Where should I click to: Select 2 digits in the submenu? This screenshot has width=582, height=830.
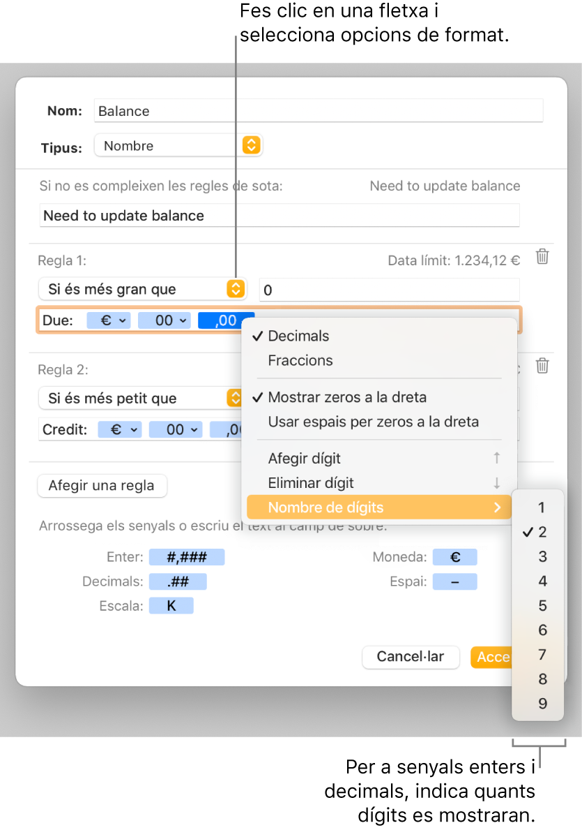(x=538, y=532)
